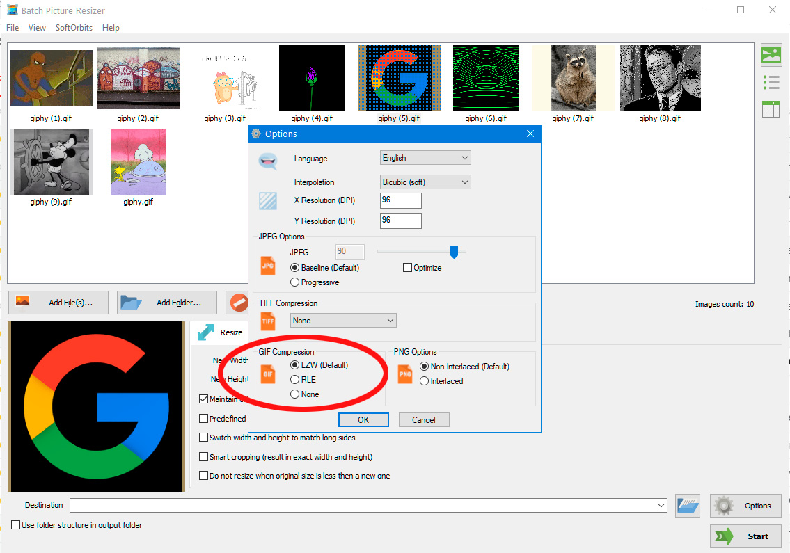Switch to table view in right sidebar

(771, 109)
